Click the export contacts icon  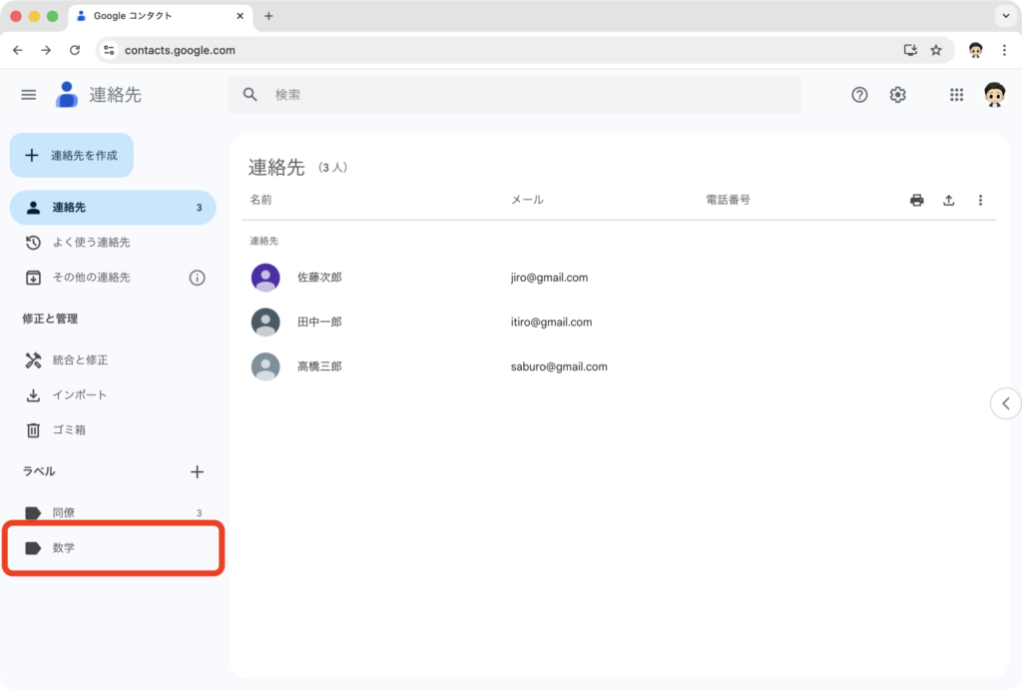948,200
